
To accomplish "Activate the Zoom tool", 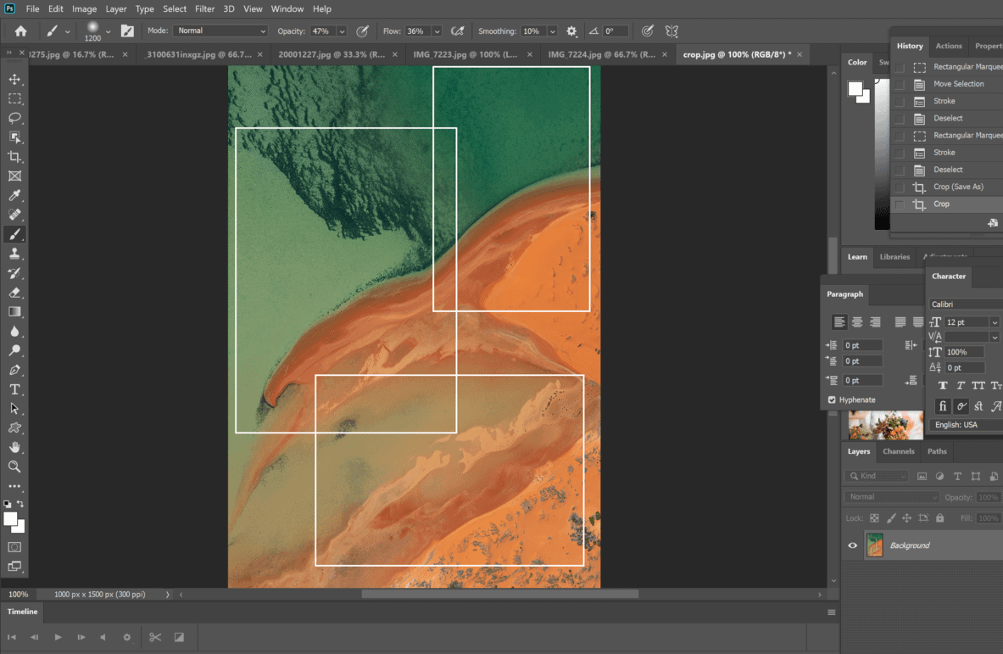I will [x=14, y=467].
